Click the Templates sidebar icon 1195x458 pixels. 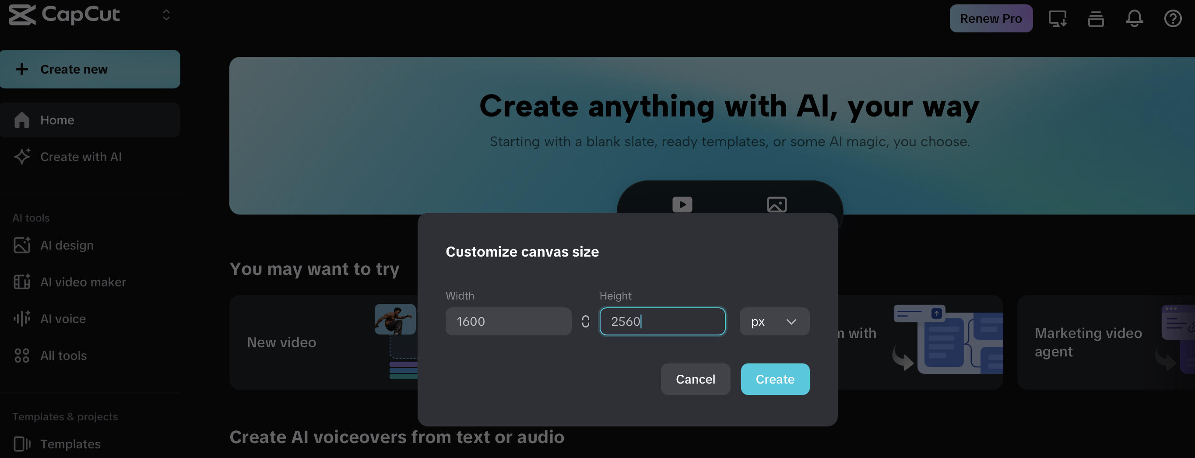(22, 444)
